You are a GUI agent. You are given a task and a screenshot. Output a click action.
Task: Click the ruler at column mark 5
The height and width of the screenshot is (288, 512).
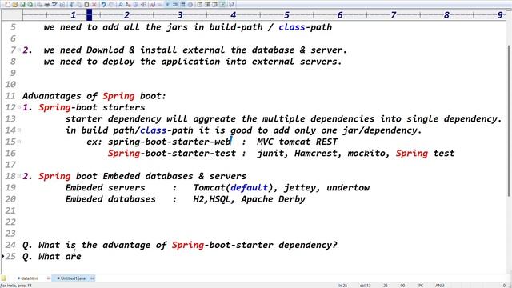click(286, 15)
